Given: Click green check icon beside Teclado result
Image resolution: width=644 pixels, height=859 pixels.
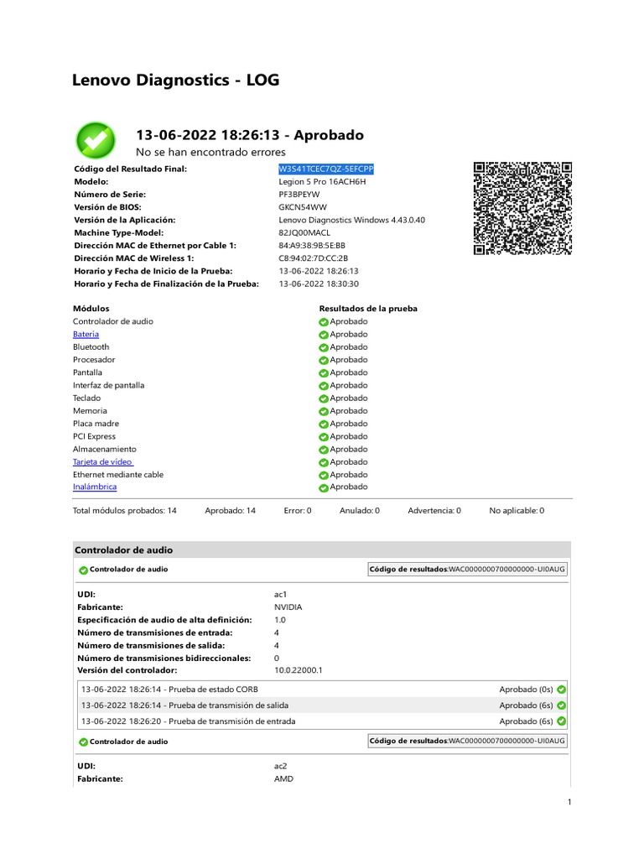Looking at the screenshot, I should click(324, 398).
